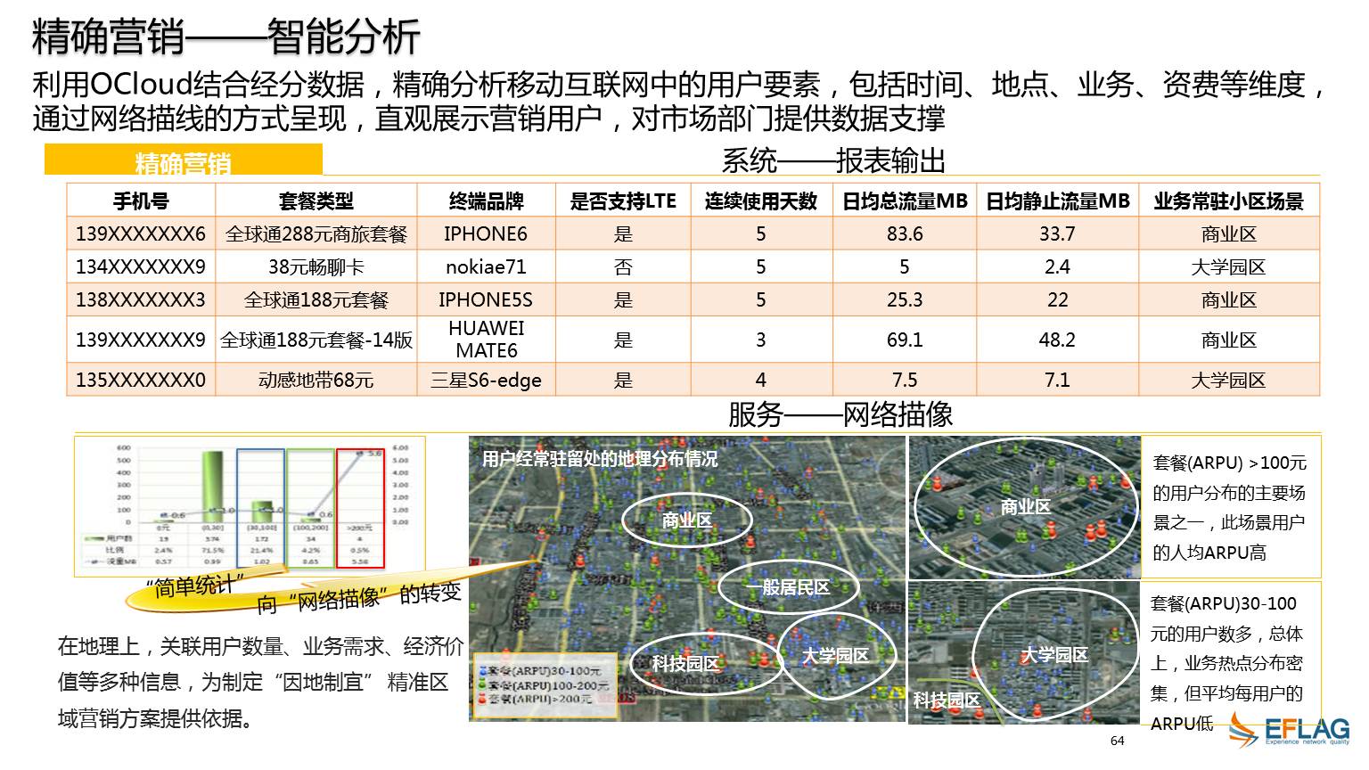Click the nokiae71 terminal brand cell
The width and height of the screenshot is (1369, 770).
coord(487,266)
